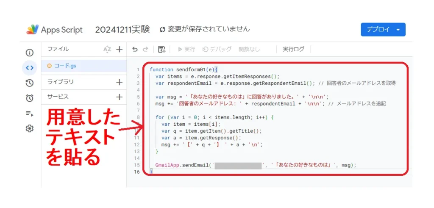
Task: Open the 実行ログ execution log
Action: (293, 49)
